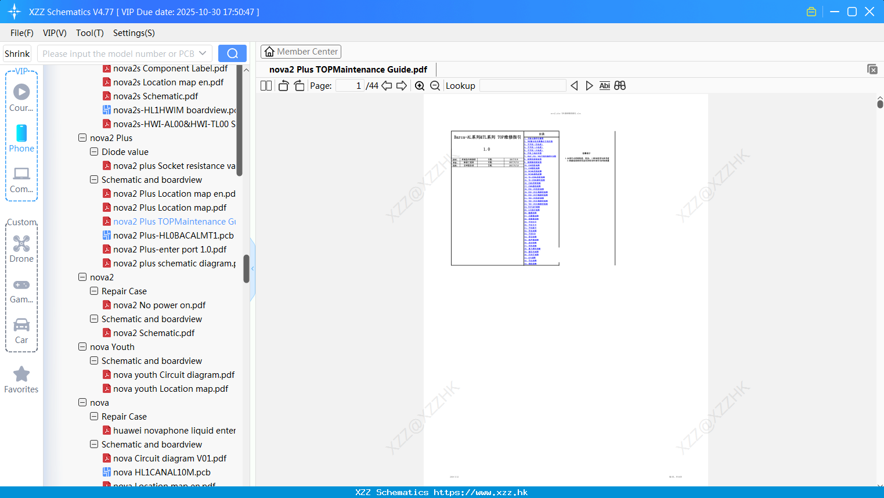The height and width of the screenshot is (498, 884).
Task: Click the binoculars search icon
Action: pyautogui.click(x=620, y=86)
